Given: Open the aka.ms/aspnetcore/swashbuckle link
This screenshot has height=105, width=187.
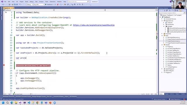Looking at the screenshot, I should [94, 25].
